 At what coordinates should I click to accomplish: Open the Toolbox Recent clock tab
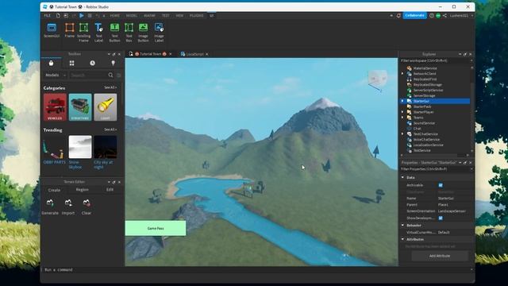(x=92, y=64)
